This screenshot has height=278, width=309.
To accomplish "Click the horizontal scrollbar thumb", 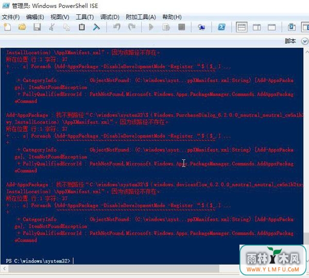I will pos(114,268).
